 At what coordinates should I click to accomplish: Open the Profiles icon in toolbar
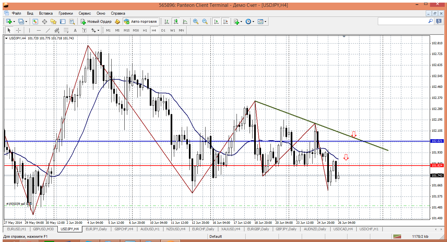point(21,21)
